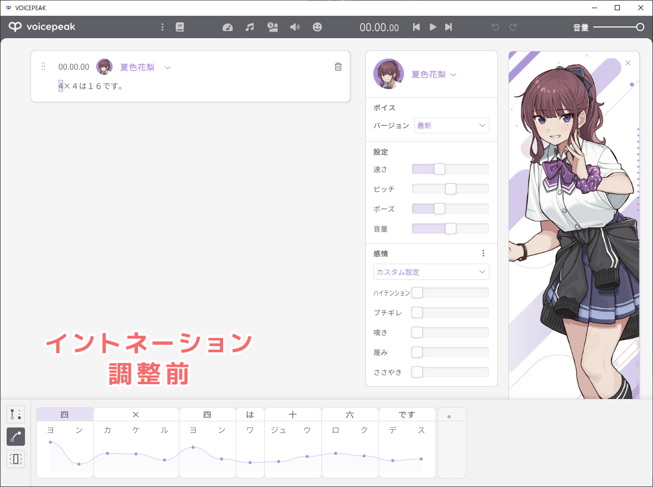Skip to the next line
This screenshot has width=653, height=487.
point(448,27)
